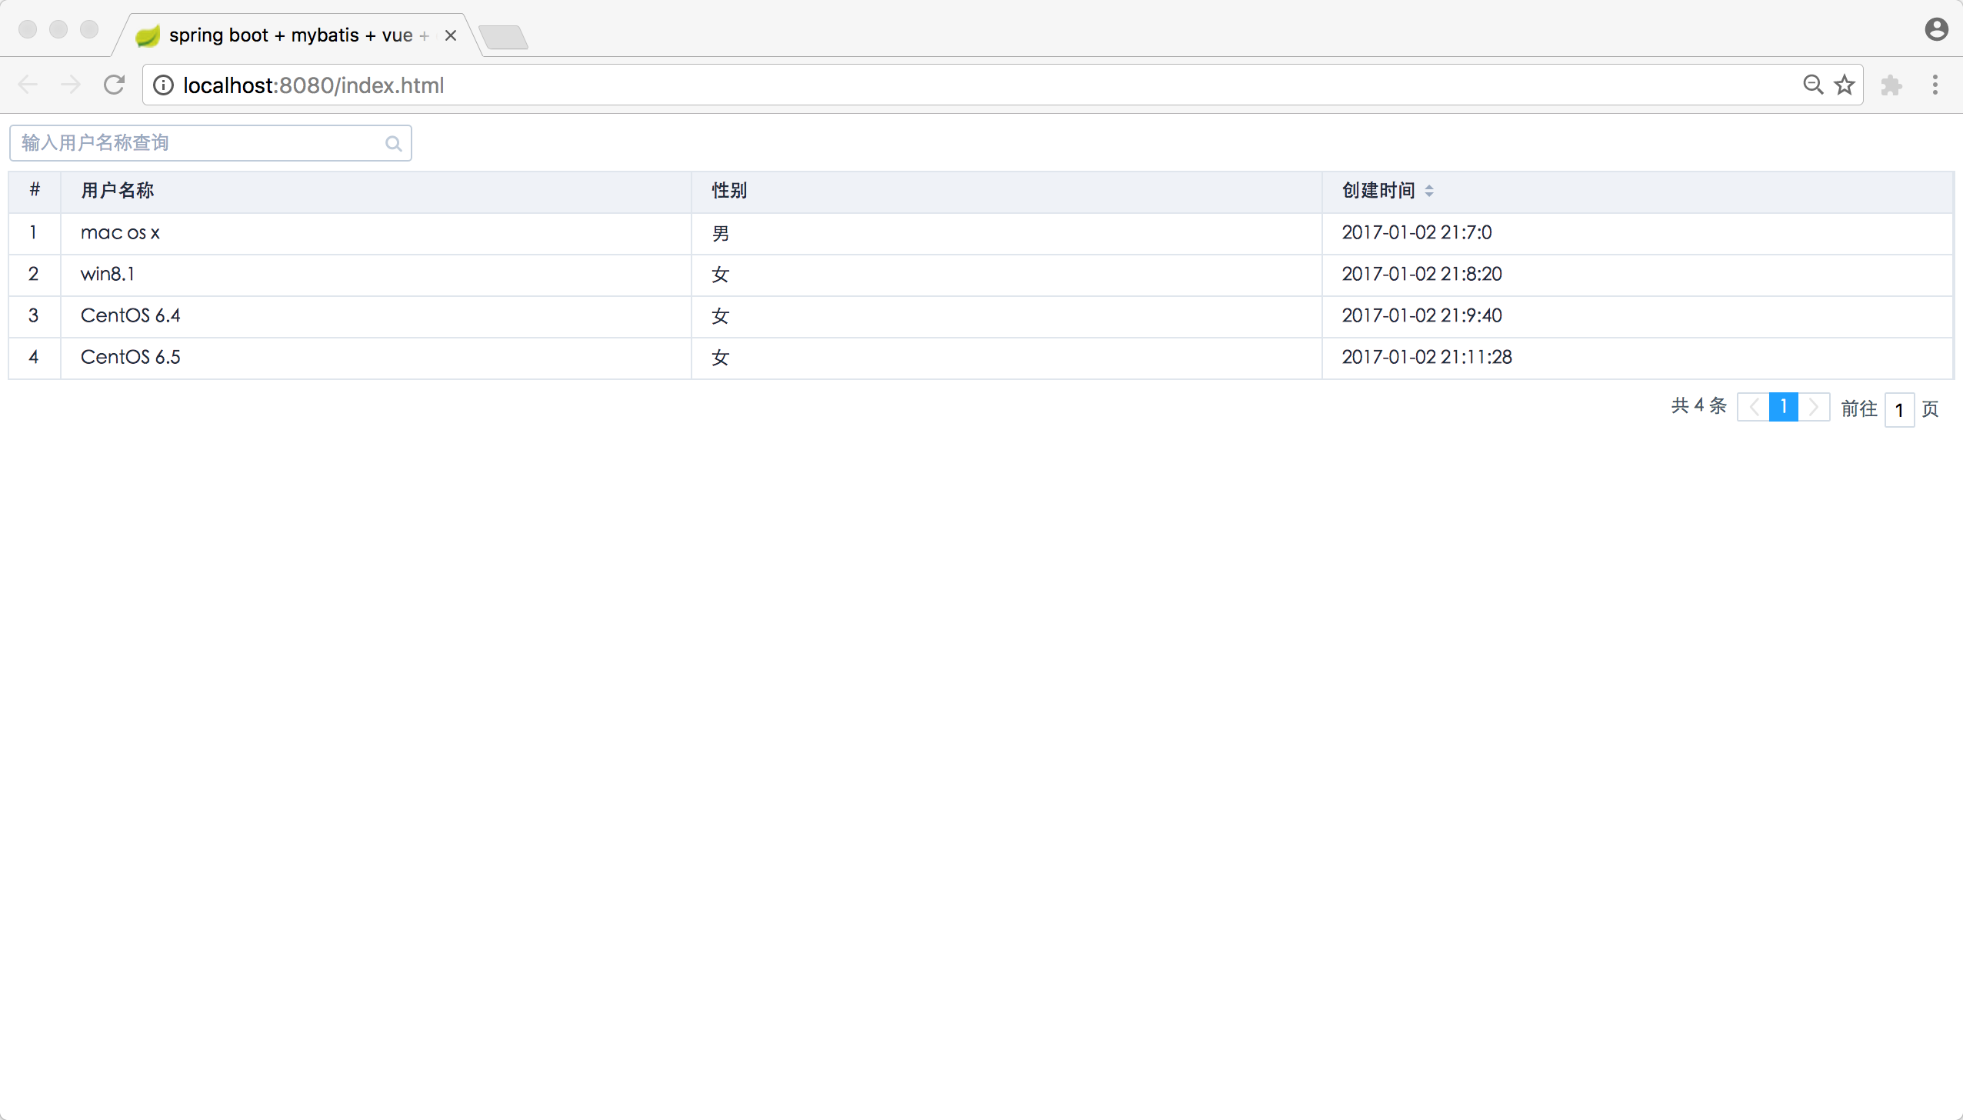The width and height of the screenshot is (1963, 1120).
Task: Select page 1 in the pagination bar
Action: 1785,407
